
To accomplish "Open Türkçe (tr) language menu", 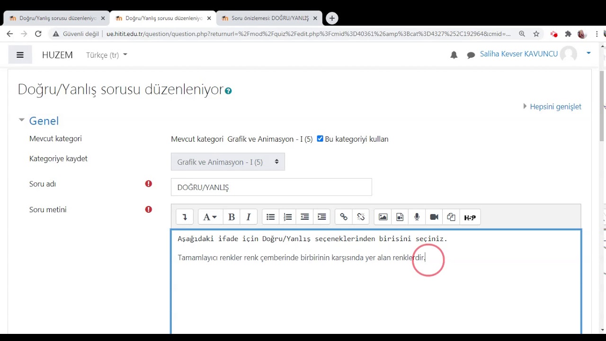I will [x=107, y=55].
